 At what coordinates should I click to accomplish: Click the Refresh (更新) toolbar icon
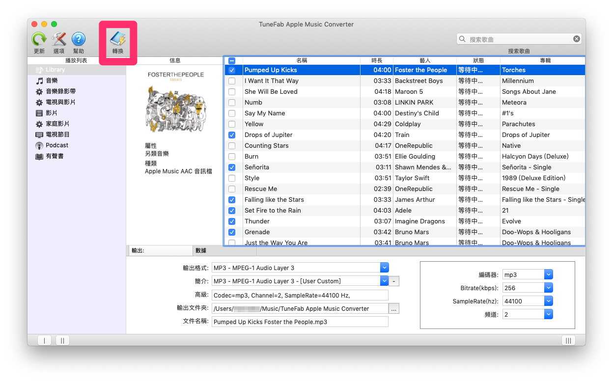pos(39,39)
